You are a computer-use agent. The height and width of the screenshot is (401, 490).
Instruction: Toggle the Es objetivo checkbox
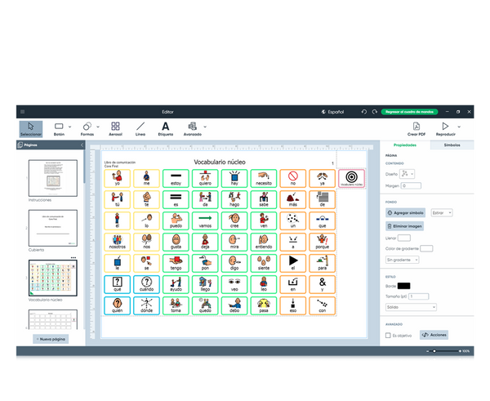click(388, 335)
